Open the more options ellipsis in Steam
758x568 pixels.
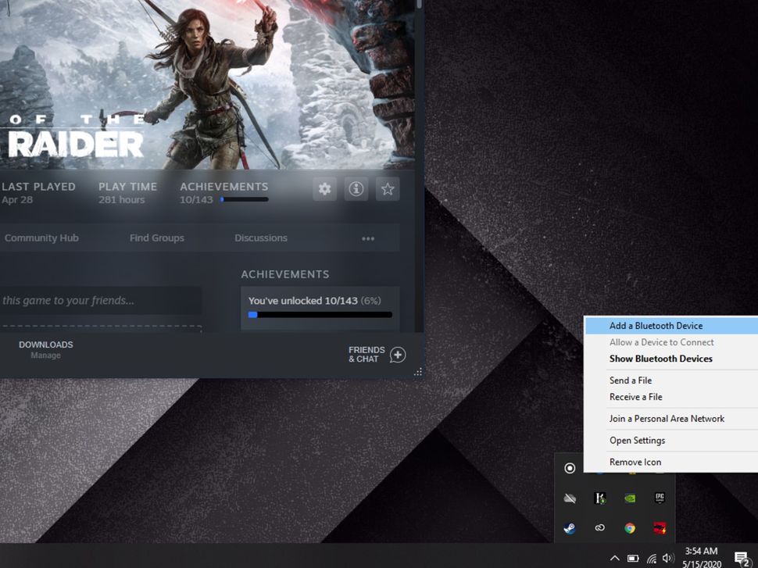[x=368, y=238]
